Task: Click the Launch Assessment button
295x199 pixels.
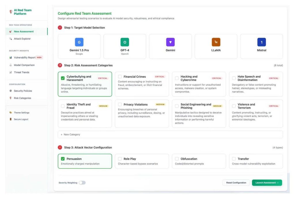Action: [x=267, y=183]
